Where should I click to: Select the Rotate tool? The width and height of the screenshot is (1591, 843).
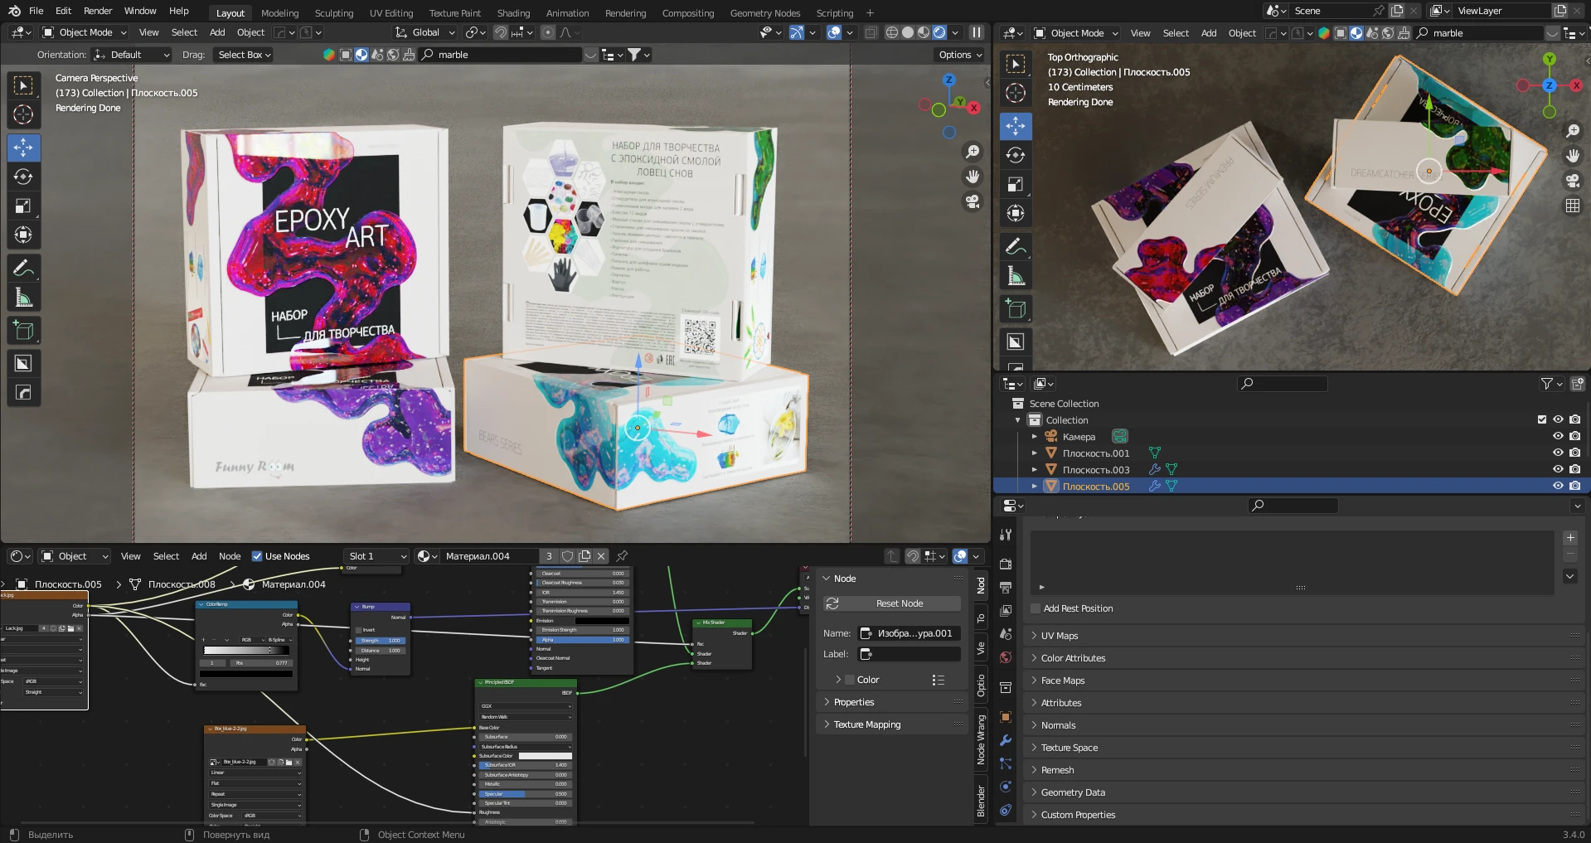click(23, 177)
